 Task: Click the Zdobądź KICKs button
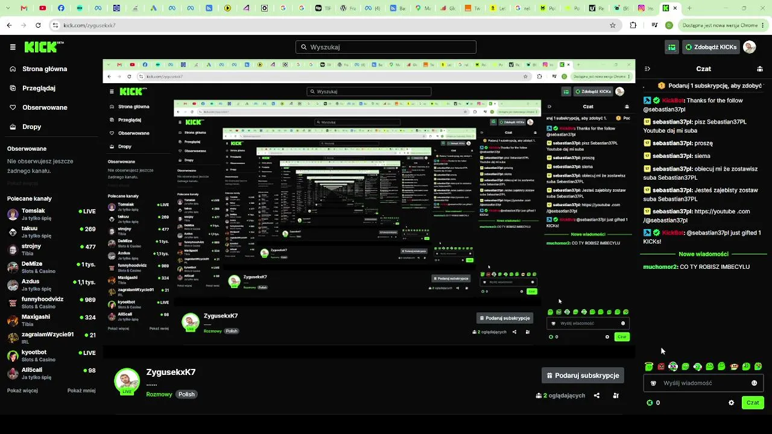pos(711,47)
